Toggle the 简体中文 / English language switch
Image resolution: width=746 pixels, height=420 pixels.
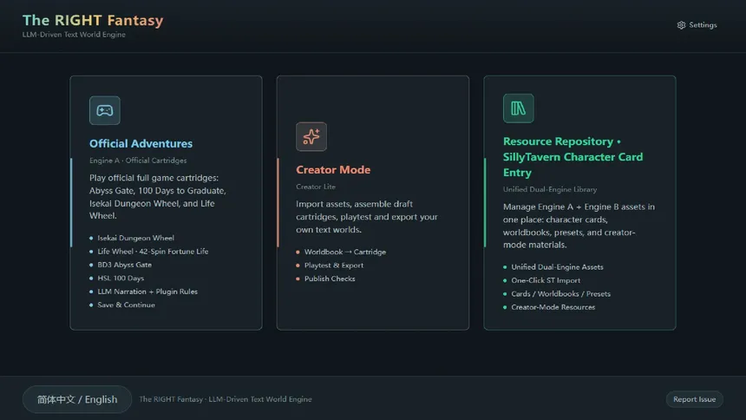click(x=77, y=399)
